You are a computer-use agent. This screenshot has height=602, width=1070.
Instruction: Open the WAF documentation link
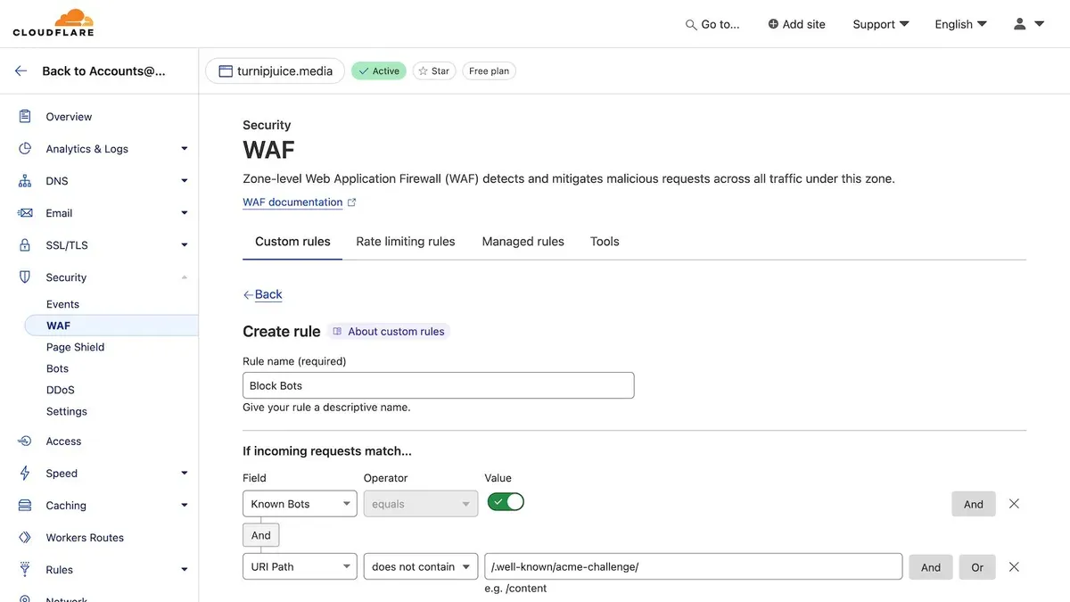(x=292, y=202)
